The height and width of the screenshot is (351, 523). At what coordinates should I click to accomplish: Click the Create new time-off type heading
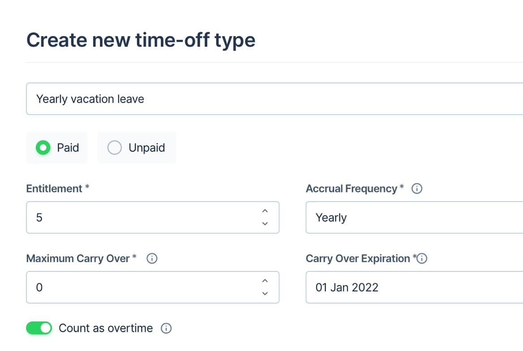[141, 40]
